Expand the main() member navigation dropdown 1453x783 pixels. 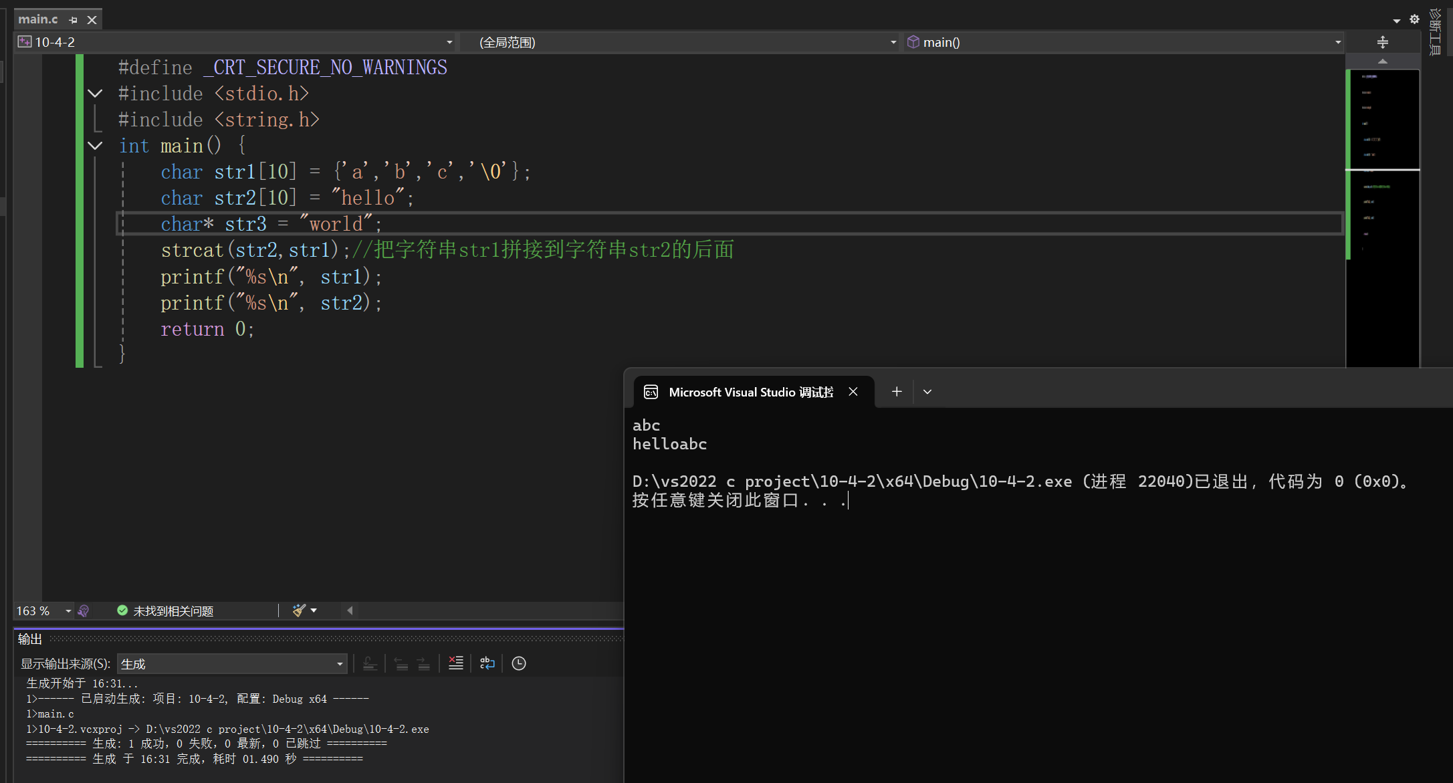1337,42
